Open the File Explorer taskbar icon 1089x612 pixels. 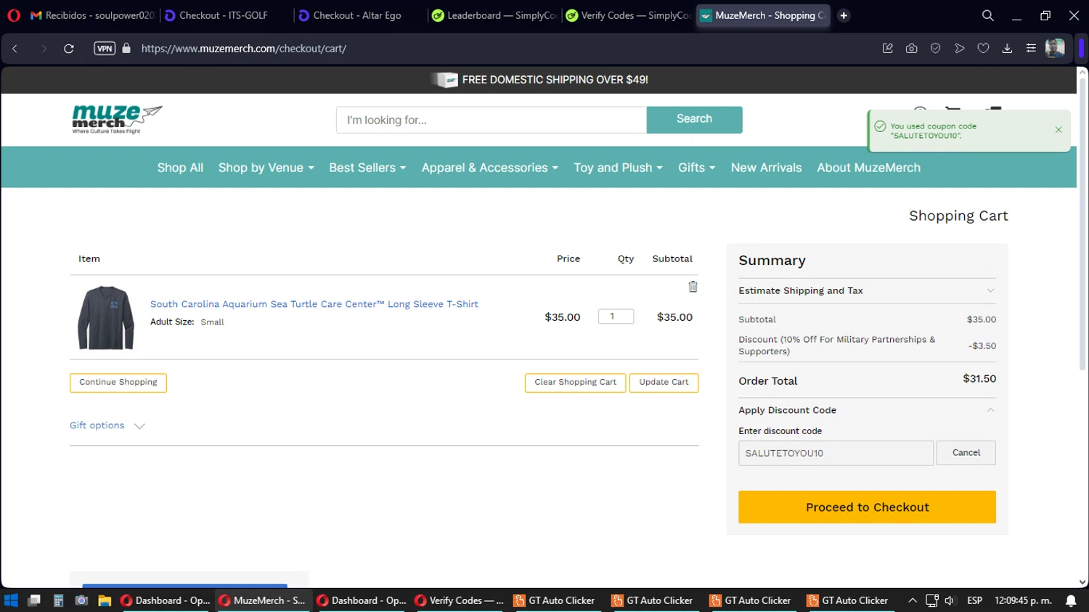105,600
